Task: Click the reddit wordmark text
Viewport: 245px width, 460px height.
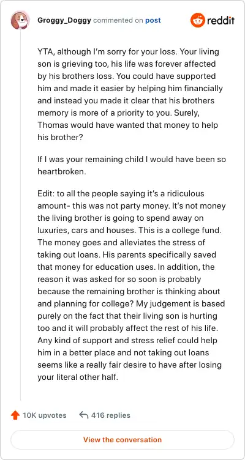Action: pos(221,21)
